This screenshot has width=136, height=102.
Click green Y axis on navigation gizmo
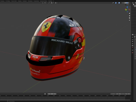126,10
